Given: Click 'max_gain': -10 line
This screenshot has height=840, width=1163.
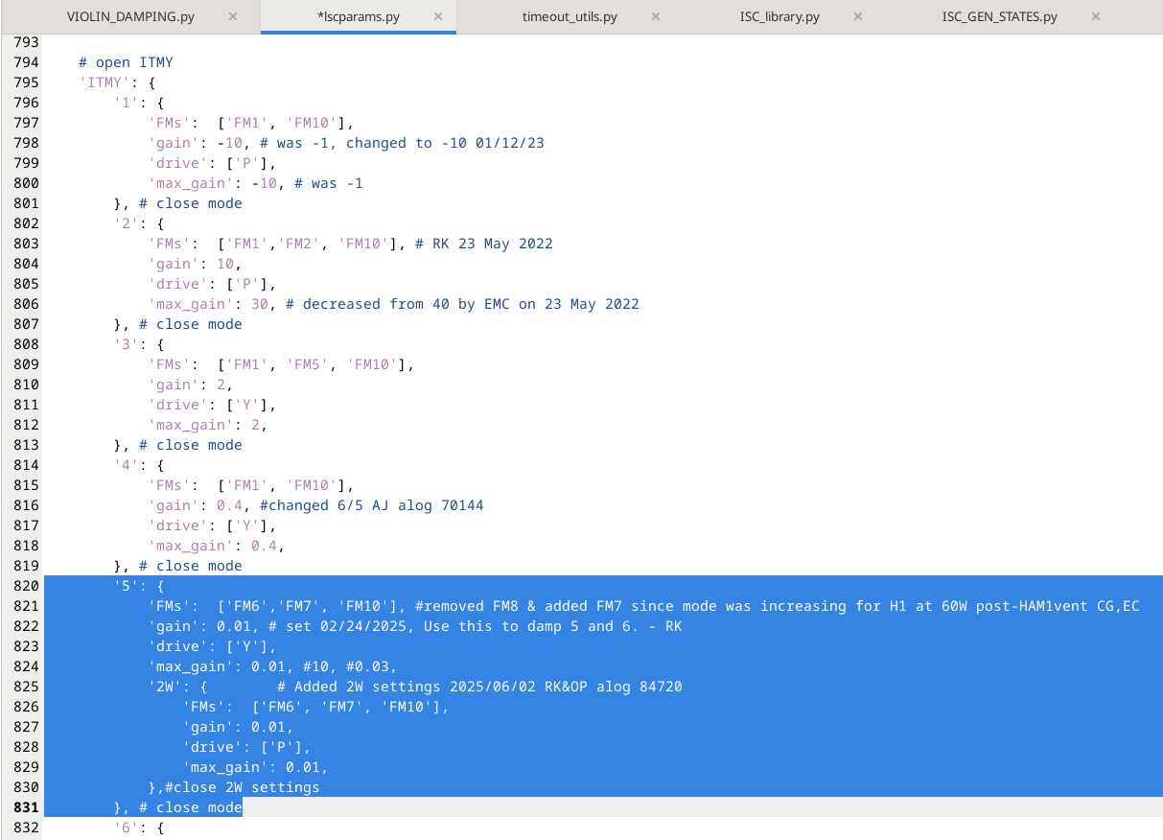Looking at the screenshot, I should point(255,183).
